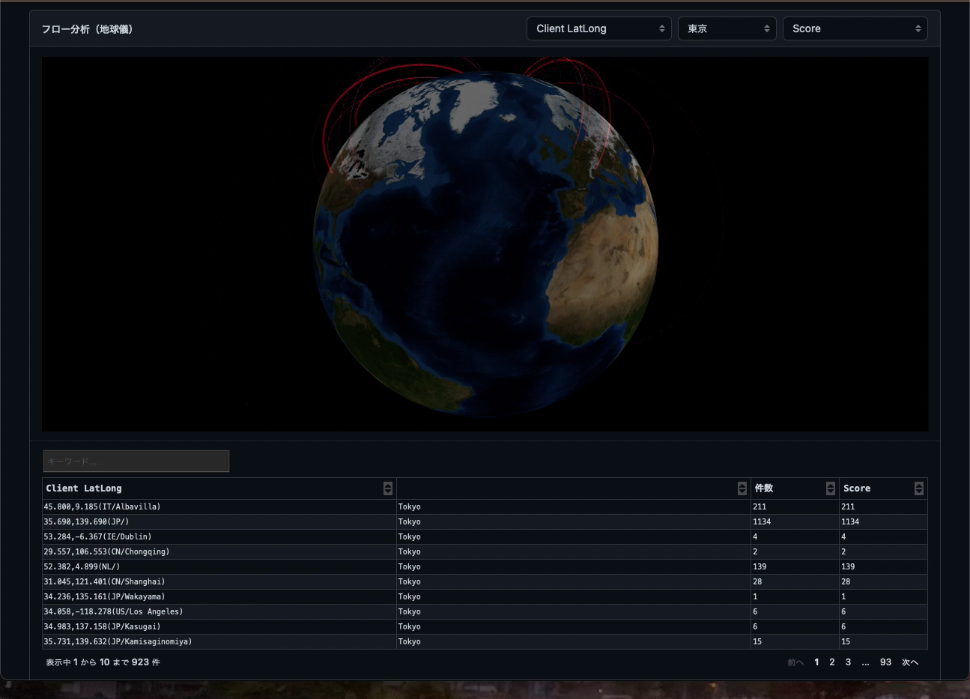Sort by Client LatLong column icon
The width and height of the screenshot is (970, 699).
[387, 488]
